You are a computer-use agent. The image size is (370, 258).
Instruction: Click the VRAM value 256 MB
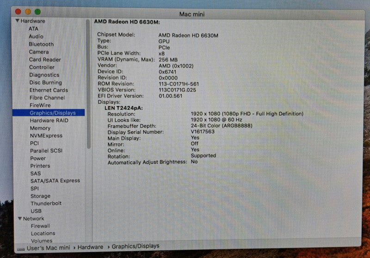coord(168,60)
